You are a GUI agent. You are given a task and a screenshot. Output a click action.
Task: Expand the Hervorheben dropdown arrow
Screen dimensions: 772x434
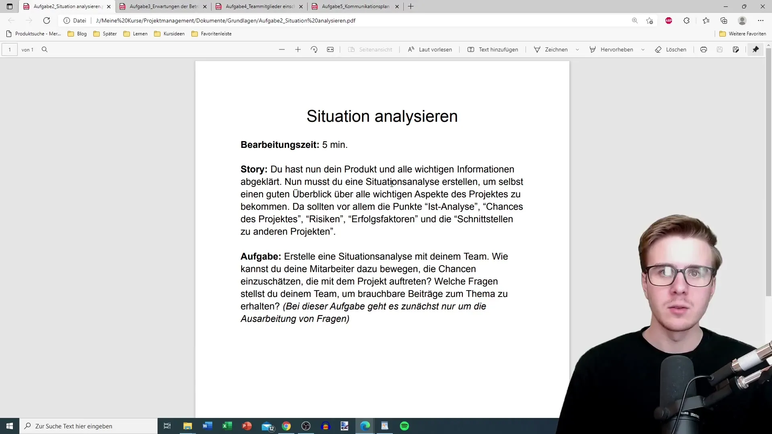tap(643, 49)
